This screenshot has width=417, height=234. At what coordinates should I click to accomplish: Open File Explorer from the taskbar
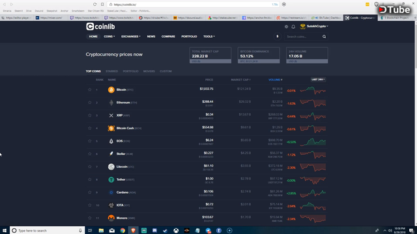coord(101,230)
